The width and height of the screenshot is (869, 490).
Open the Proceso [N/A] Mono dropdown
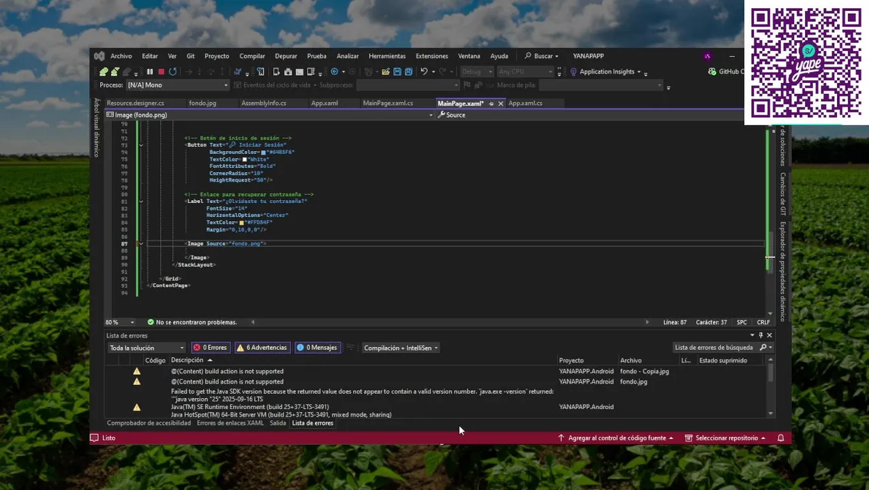(177, 85)
